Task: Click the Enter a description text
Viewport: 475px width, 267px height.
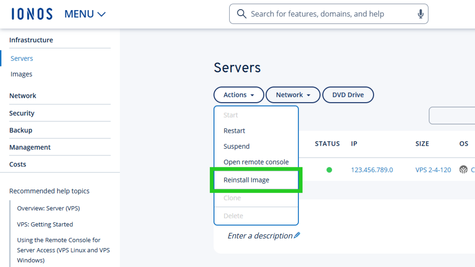Action: 260,236
